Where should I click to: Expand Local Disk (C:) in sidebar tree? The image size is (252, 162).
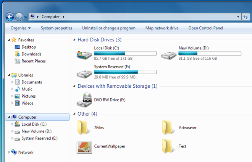pos(12,124)
